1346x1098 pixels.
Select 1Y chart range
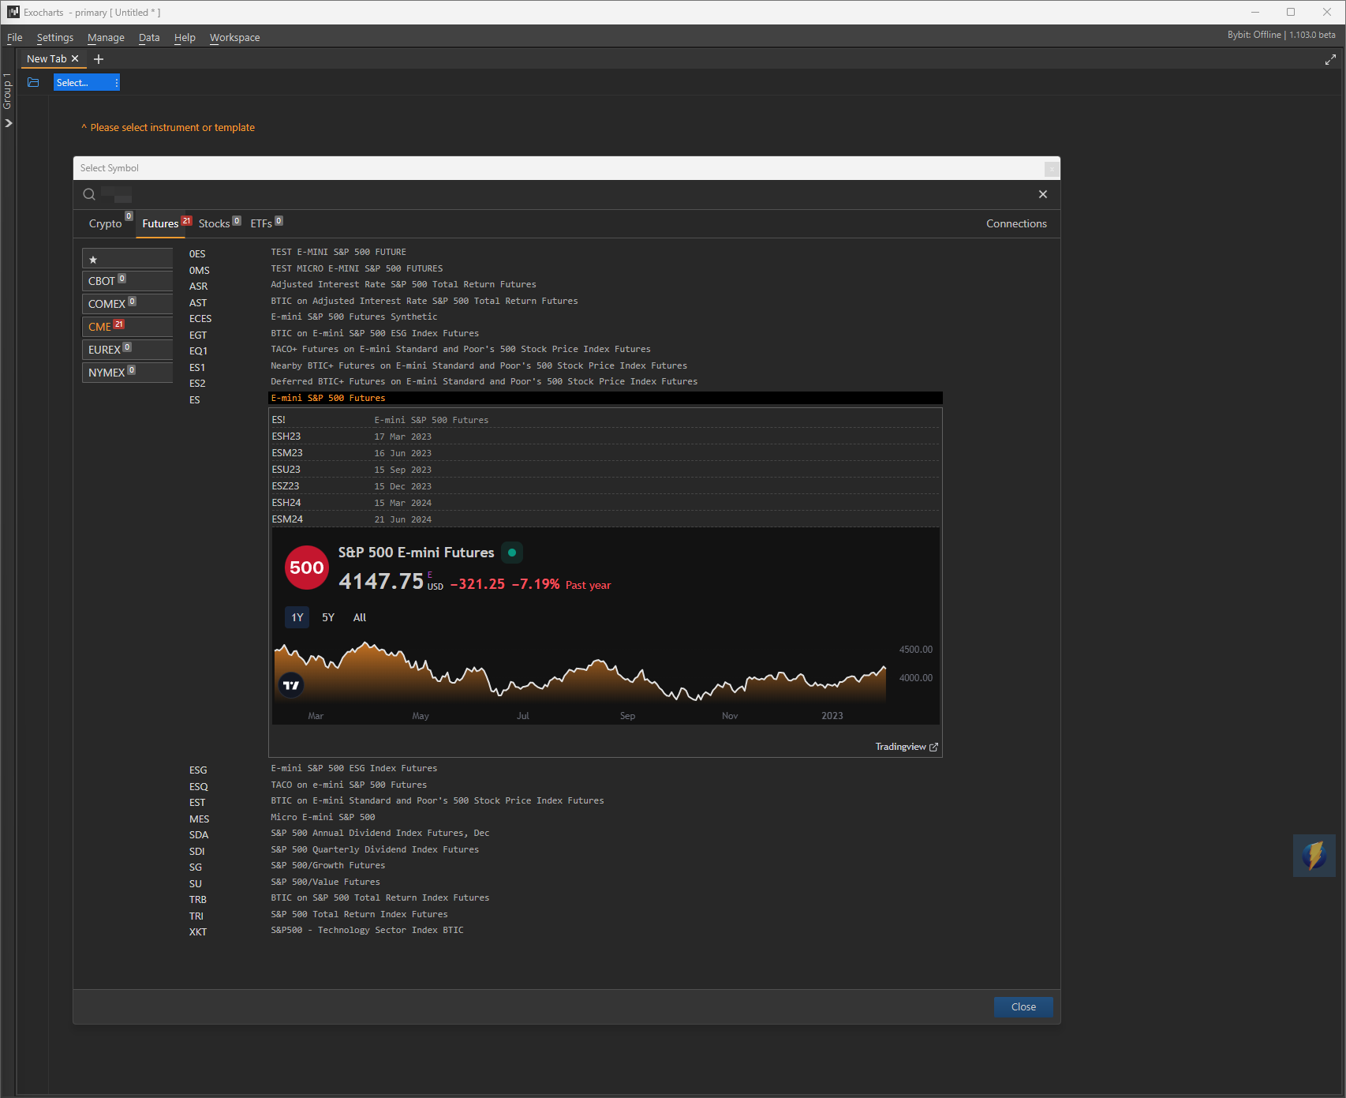tap(297, 617)
